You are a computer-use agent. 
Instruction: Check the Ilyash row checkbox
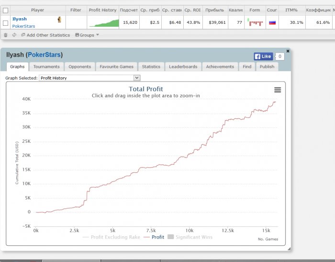click(x=6, y=23)
